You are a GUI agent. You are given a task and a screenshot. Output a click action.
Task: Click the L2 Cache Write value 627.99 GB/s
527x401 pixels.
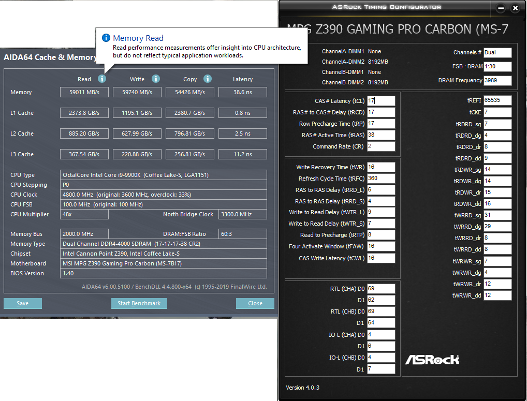[x=137, y=133]
